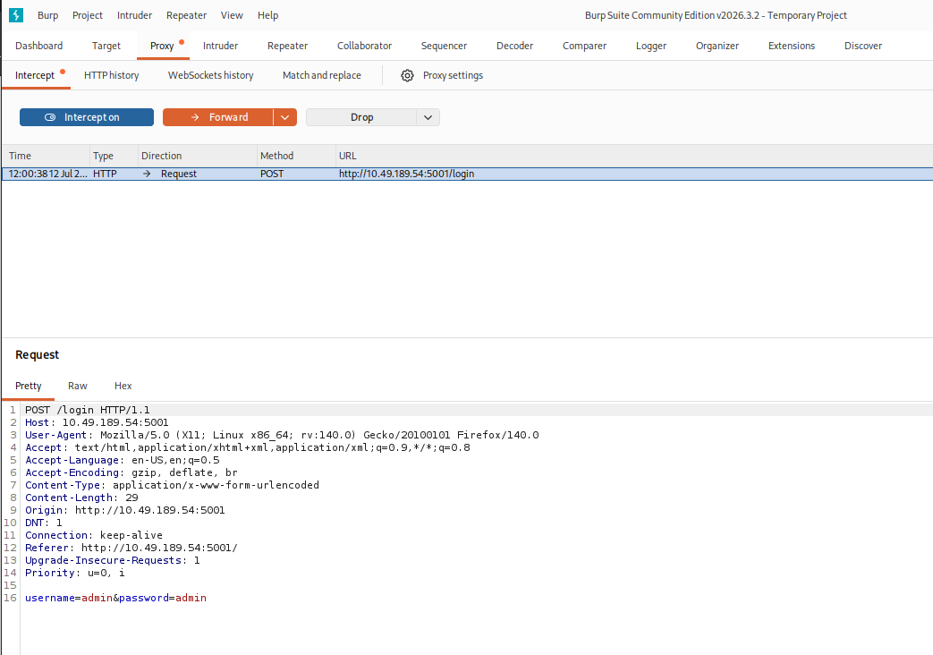Open the Burp menu

tap(47, 15)
